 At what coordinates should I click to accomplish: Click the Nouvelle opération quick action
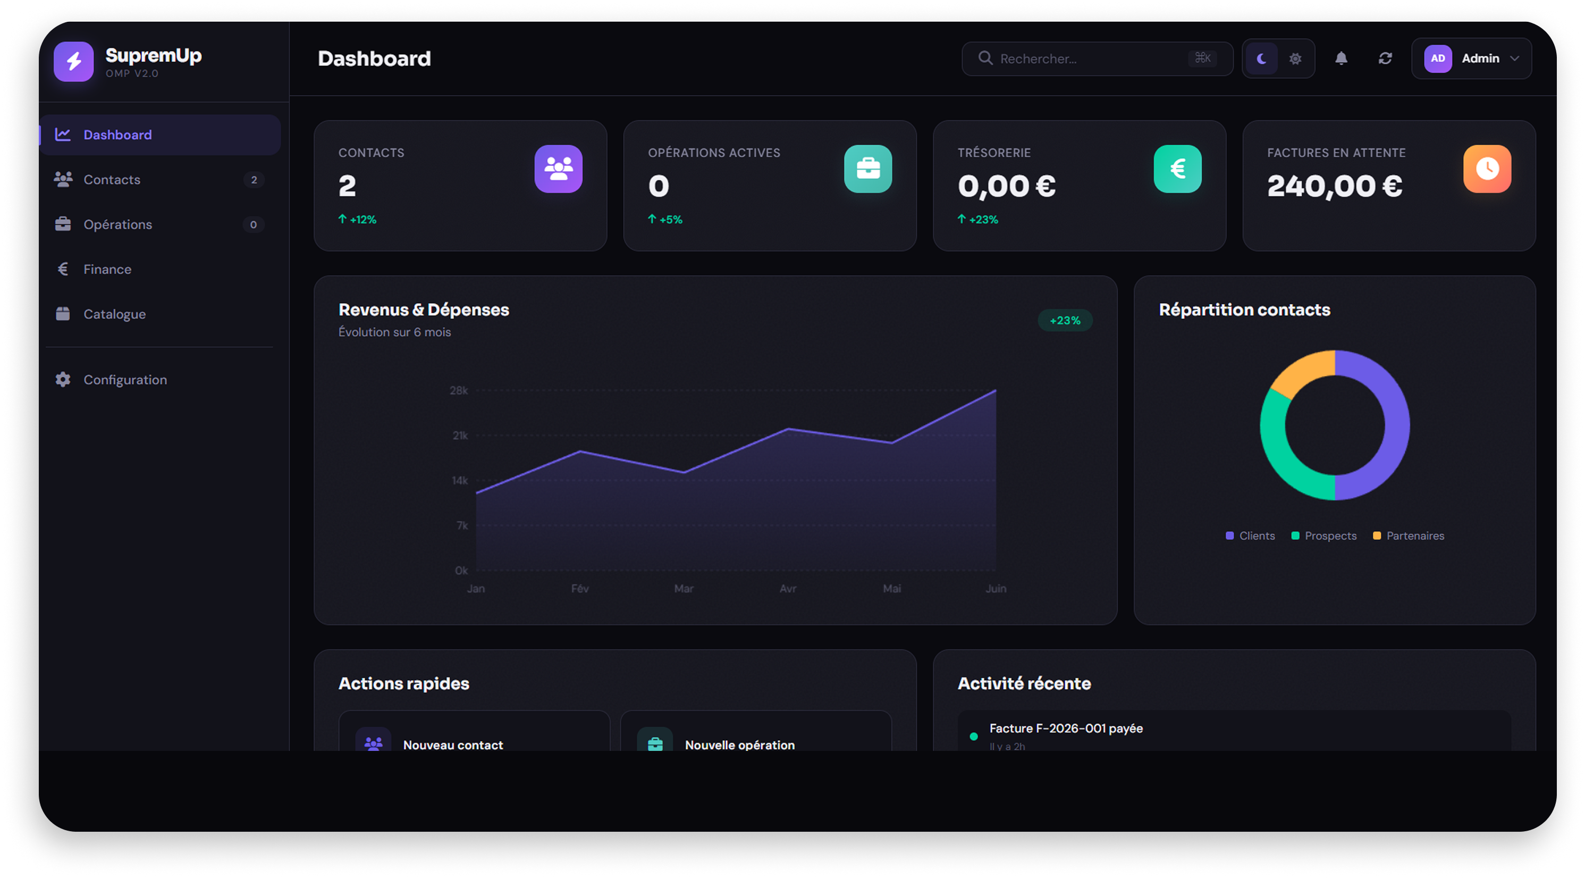[739, 744]
